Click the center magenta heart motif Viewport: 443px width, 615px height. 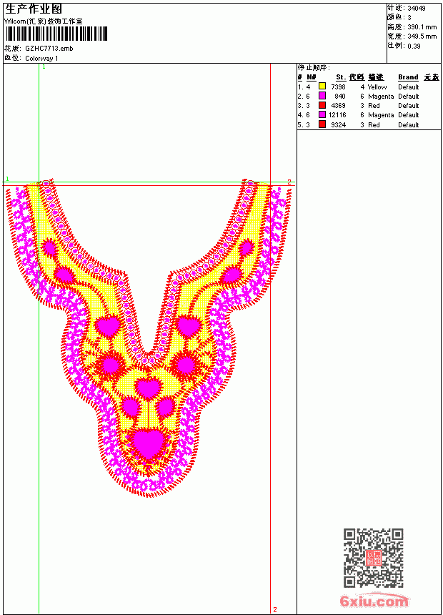148,388
